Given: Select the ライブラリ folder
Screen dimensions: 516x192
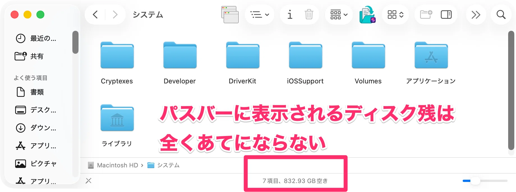Looking at the screenshot, I should [x=117, y=118].
